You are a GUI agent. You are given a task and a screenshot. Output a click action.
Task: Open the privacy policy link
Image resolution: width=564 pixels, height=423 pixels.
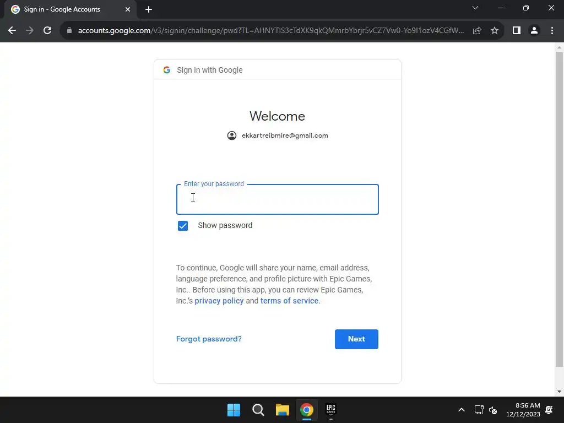pyautogui.click(x=219, y=301)
